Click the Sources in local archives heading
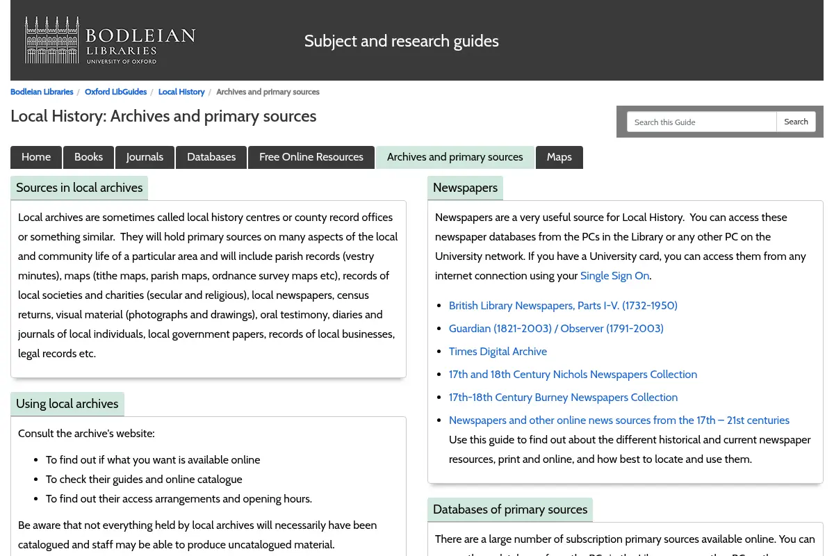This screenshot has height=556, width=834. coord(79,188)
